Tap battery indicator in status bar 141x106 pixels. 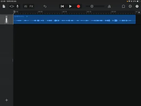coord(139,1)
